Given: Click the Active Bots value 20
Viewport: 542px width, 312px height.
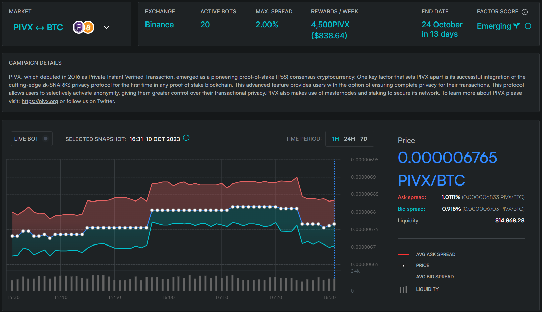Looking at the screenshot, I should click(x=205, y=25).
